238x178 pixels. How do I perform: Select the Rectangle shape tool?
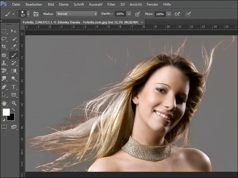click(14, 95)
